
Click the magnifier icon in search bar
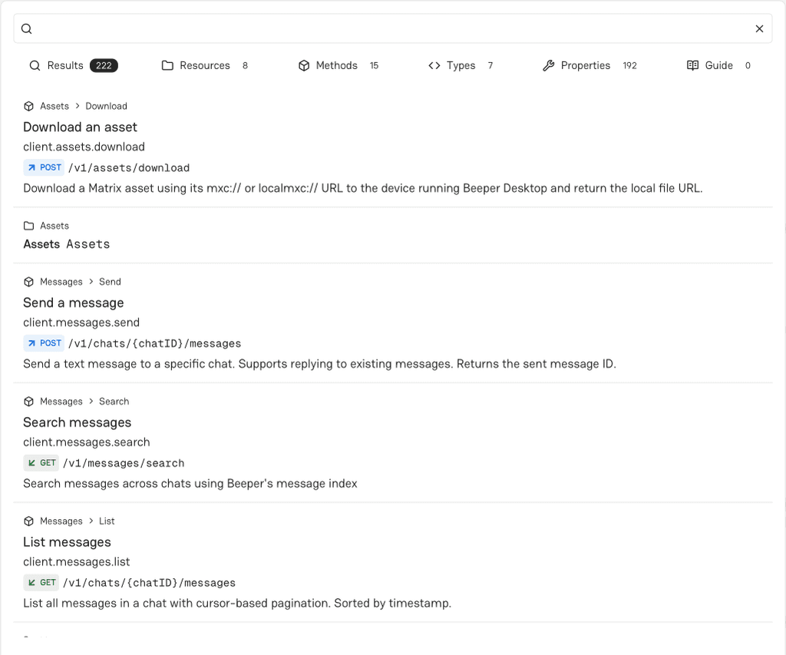[x=27, y=28]
